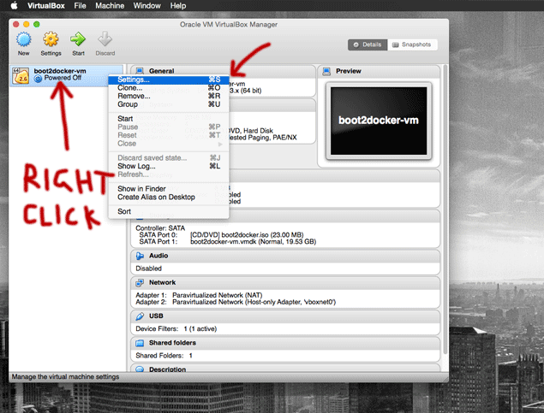Choose Show Log... from the context menu
Screen dimensions: 544x413
click(169, 166)
